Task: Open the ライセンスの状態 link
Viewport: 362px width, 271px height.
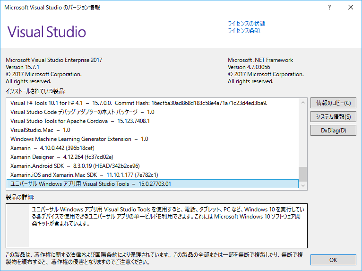Action: (246, 24)
